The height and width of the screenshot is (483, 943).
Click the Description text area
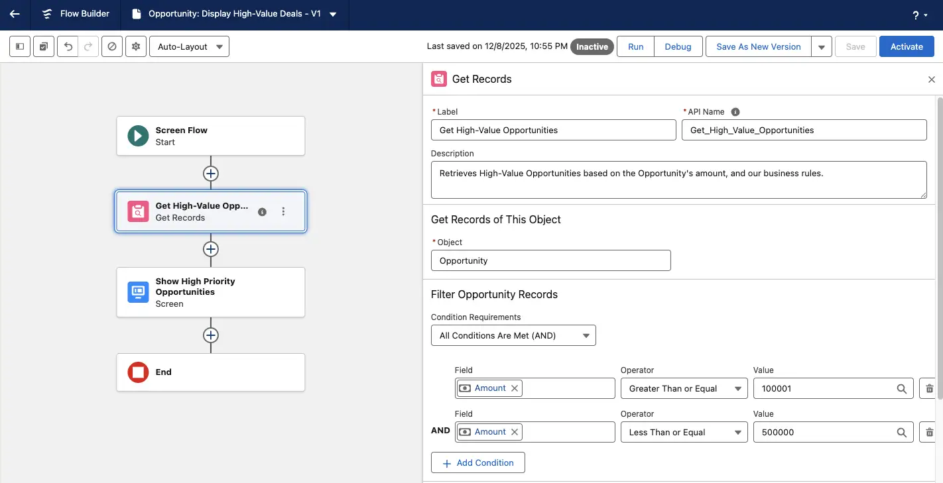[x=679, y=180]
